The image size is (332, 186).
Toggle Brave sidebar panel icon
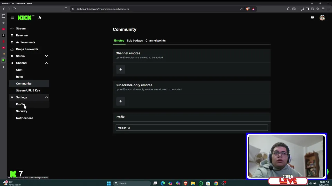click(307, 9)
